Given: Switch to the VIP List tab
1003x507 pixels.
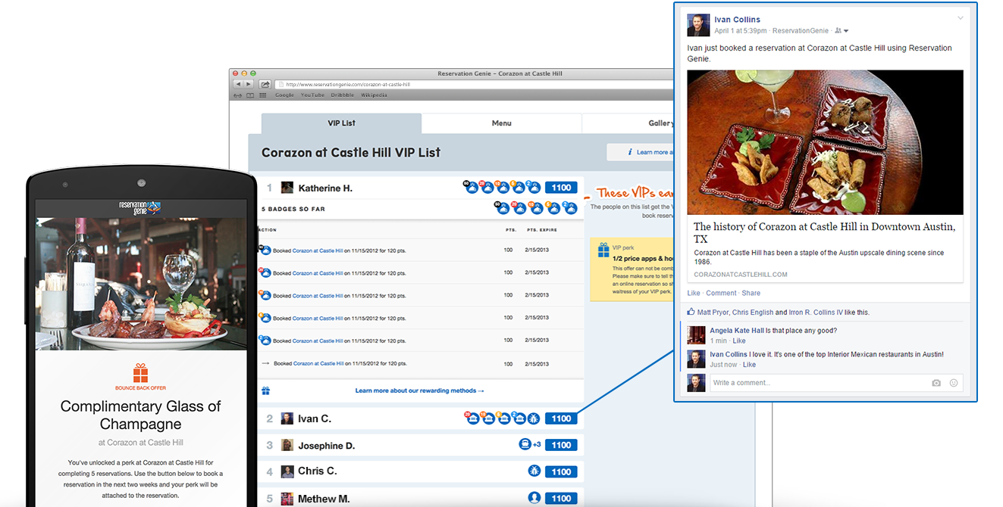Looking at the screenshot, I should point(341,123).
